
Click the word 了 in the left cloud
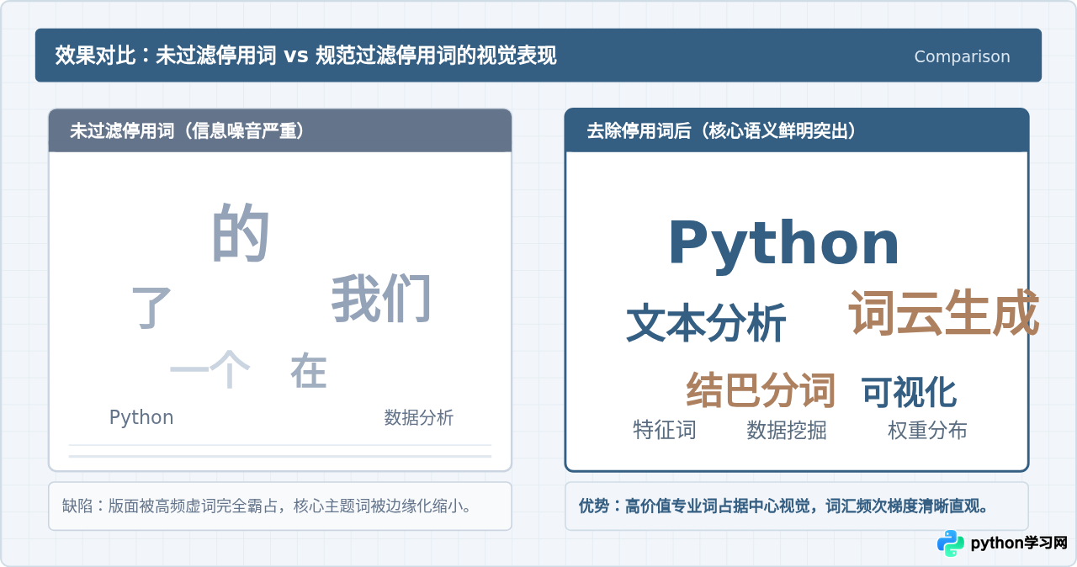pyautogui.click(x=152, y=306)
